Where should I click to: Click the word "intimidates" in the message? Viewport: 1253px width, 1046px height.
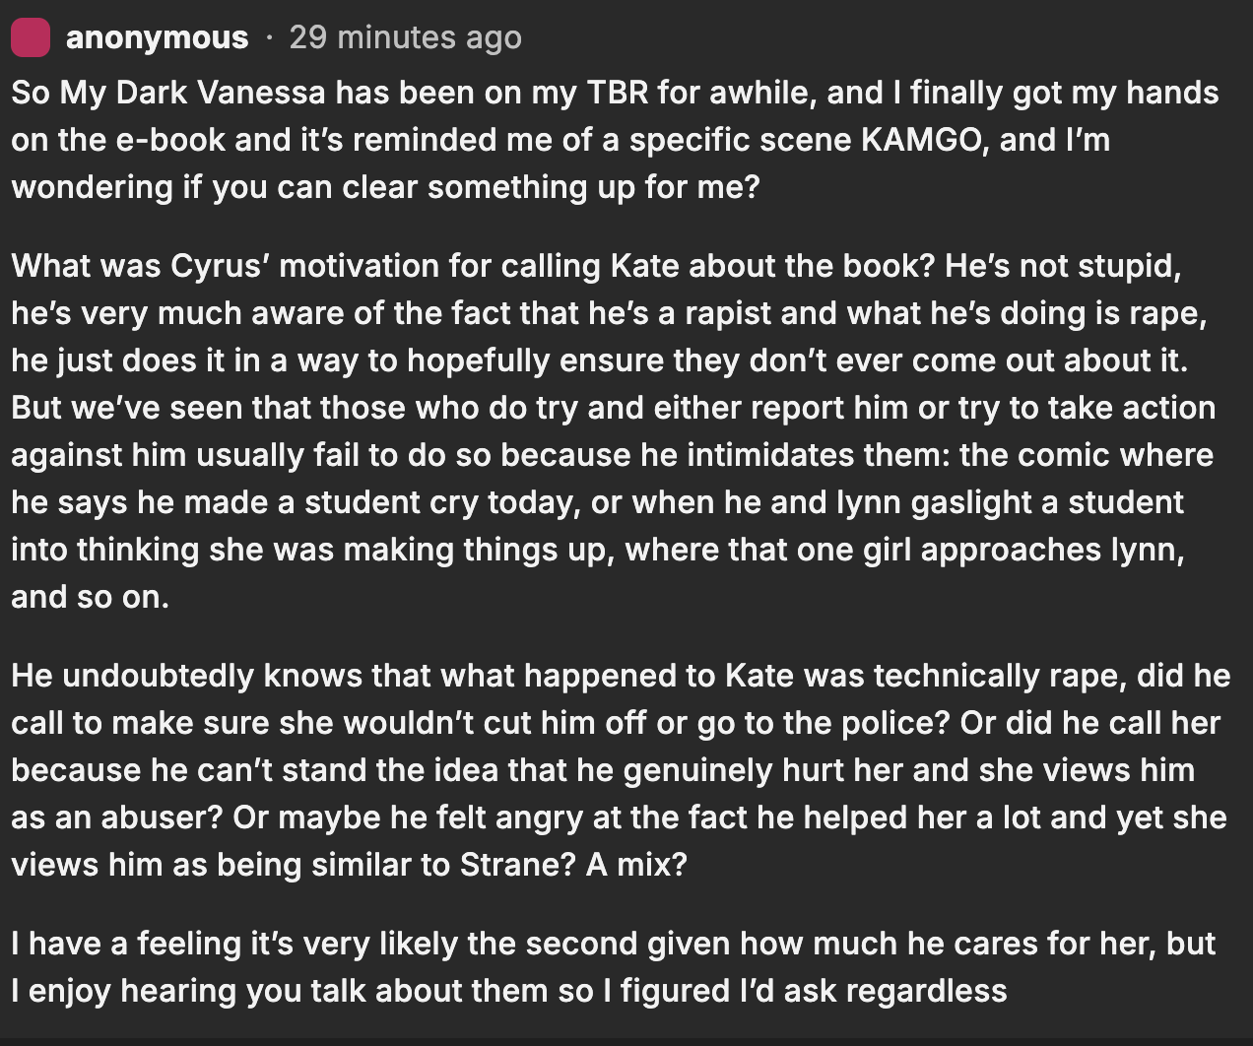click(769, 455)
